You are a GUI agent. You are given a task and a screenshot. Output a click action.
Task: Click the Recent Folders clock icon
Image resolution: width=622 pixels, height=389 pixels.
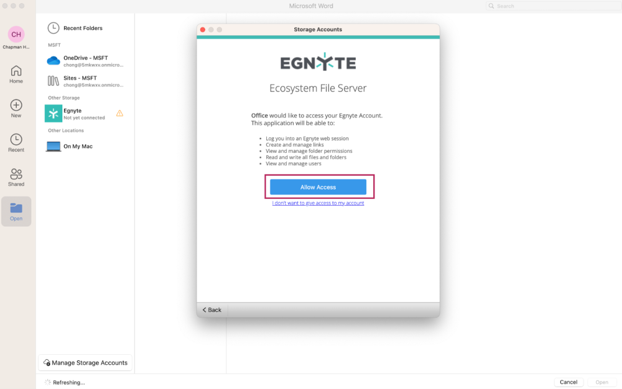point(53,28)
